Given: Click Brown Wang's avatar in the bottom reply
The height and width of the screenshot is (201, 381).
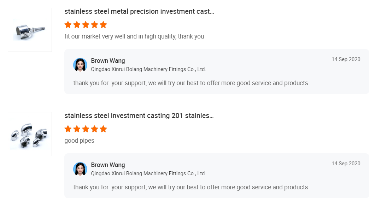Looking at the screenshot, I should click(x=80, y=169).
